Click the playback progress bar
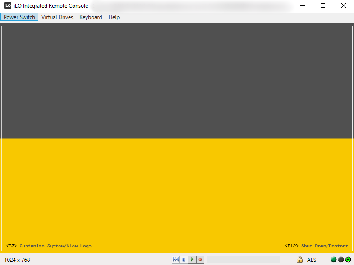The width and height of the screenshot is (354, 265). (244, 260)
